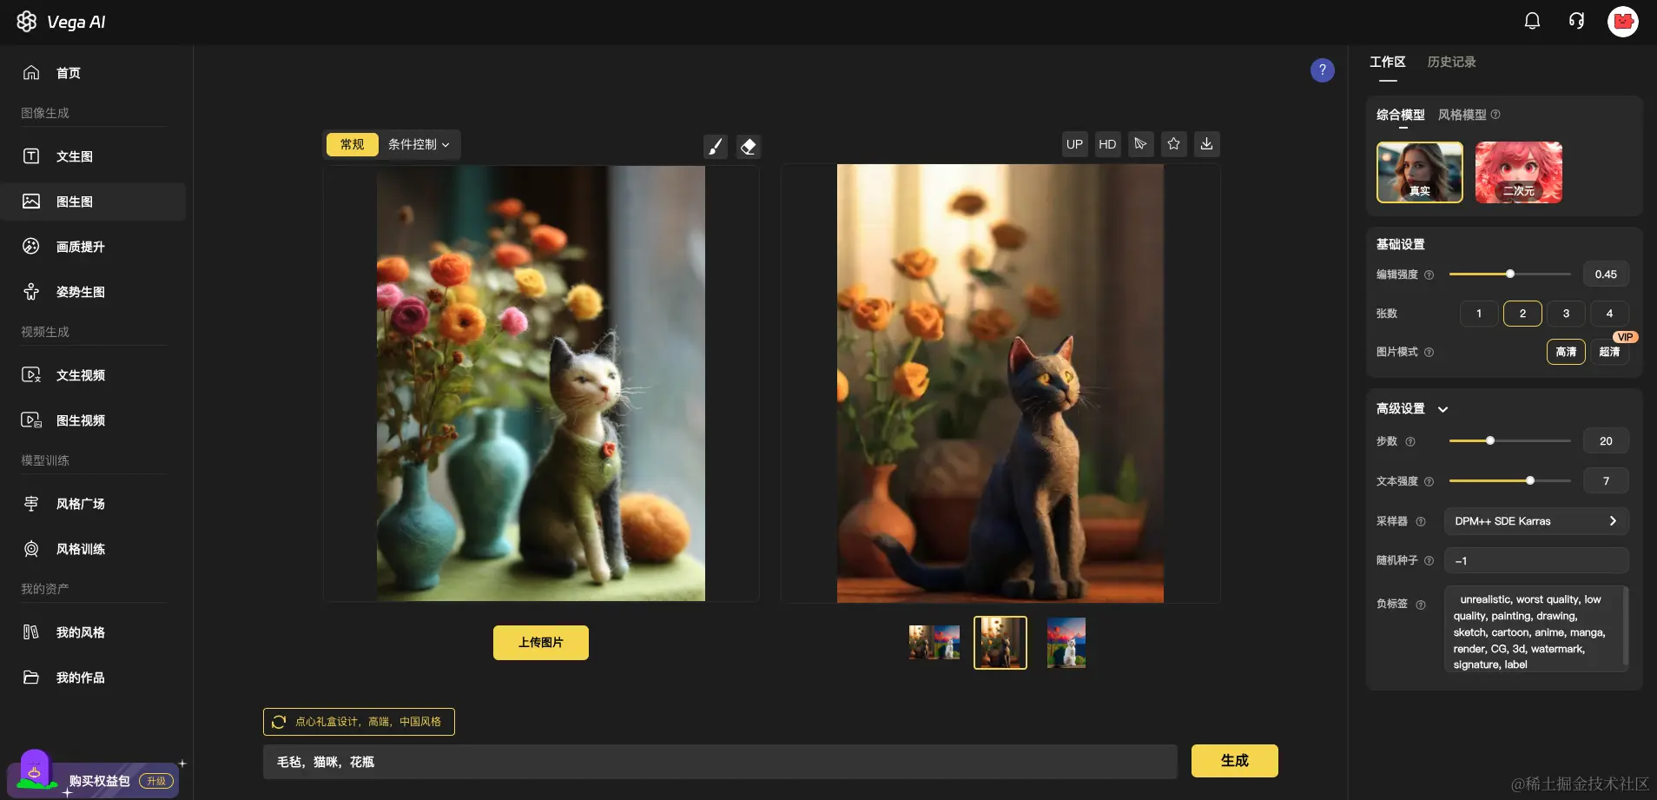Show help for 风格模型
This screenshot has width=1657, height=800.
point(1495,115)
